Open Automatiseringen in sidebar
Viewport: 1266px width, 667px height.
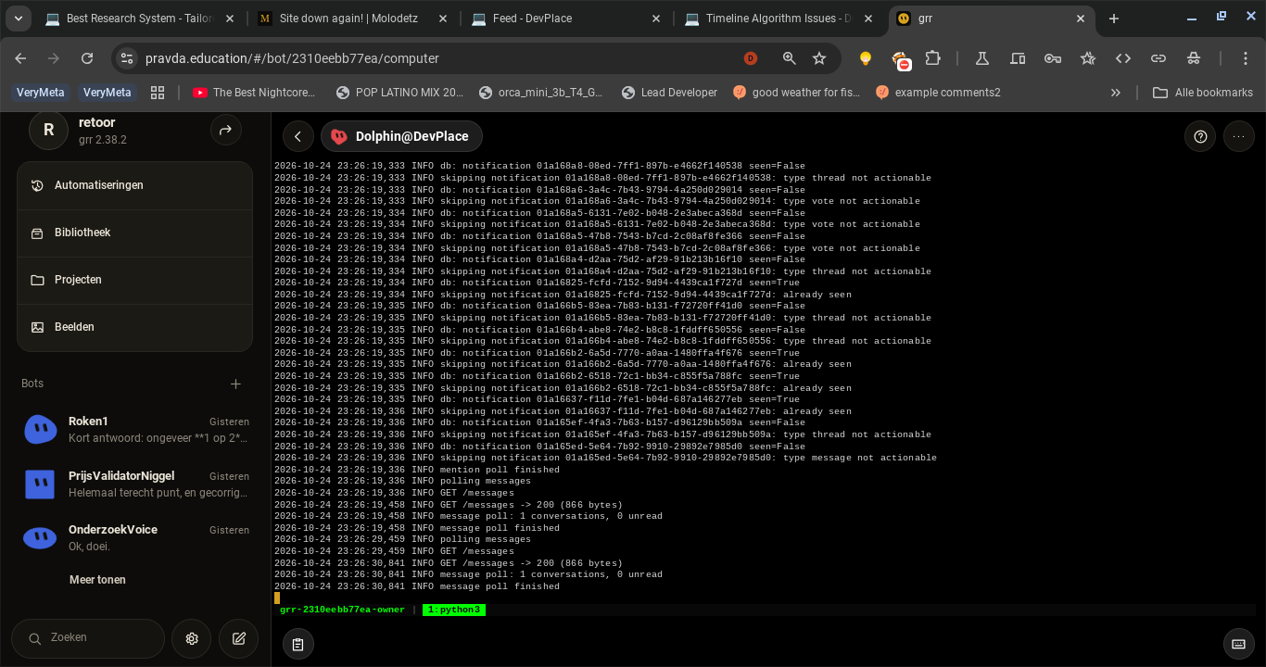tap(134, 185)
